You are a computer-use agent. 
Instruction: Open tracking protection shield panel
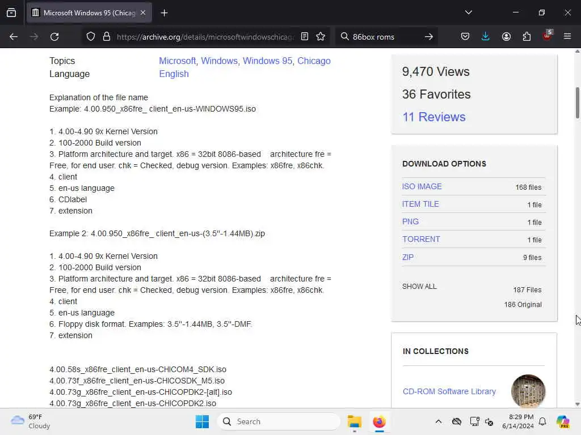coord(91,37)
